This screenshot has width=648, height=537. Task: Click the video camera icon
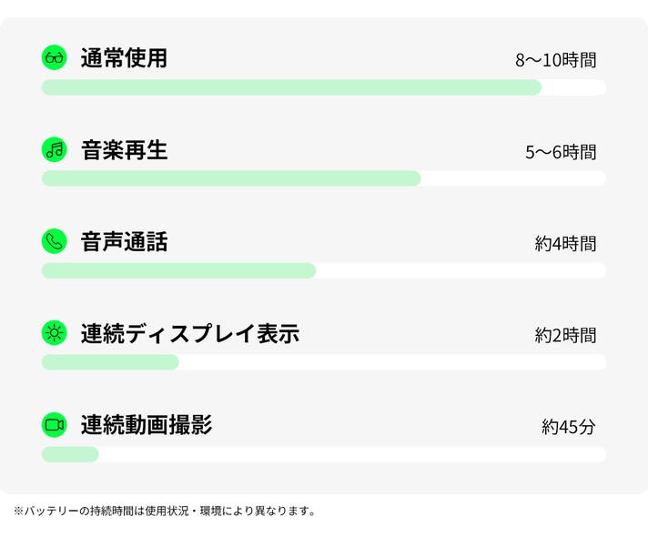click(x=55, y=424)
